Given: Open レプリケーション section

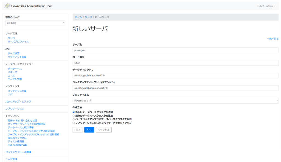Looking at the screenshot, I should tap(15, 109).
